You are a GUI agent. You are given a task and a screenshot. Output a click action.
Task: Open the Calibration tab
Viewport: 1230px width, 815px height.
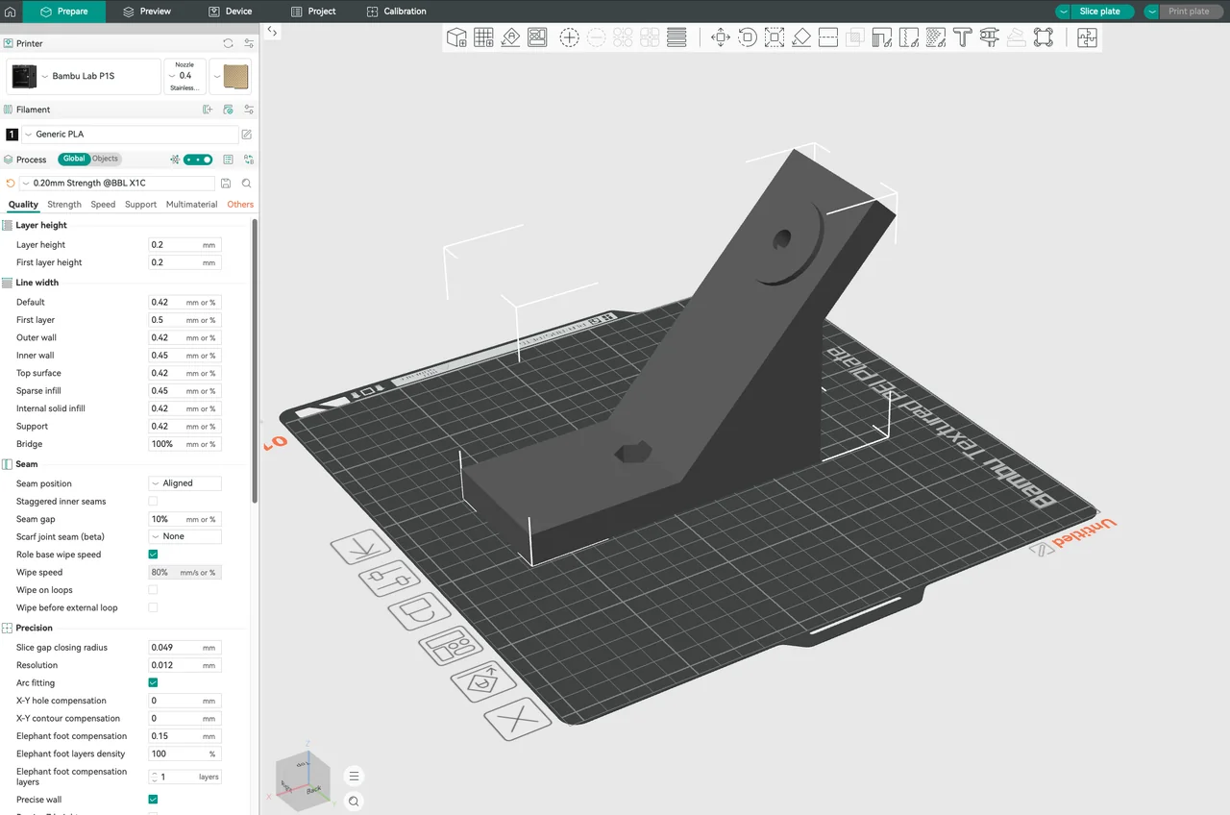click(397, 12)
